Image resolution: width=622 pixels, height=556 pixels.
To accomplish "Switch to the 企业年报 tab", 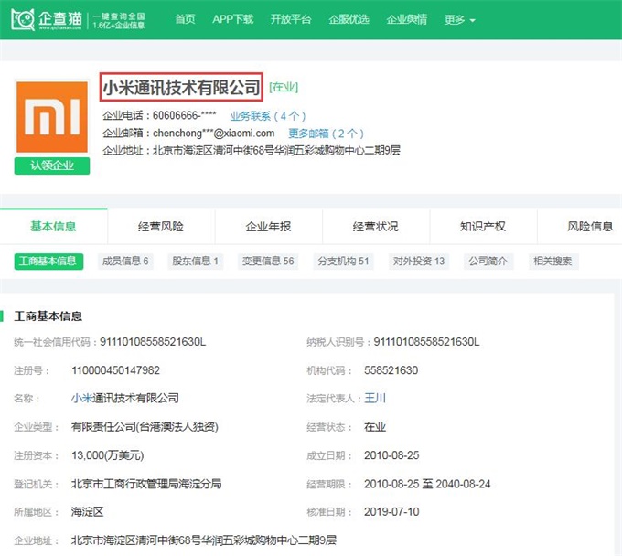I will [x=268, y=227].
